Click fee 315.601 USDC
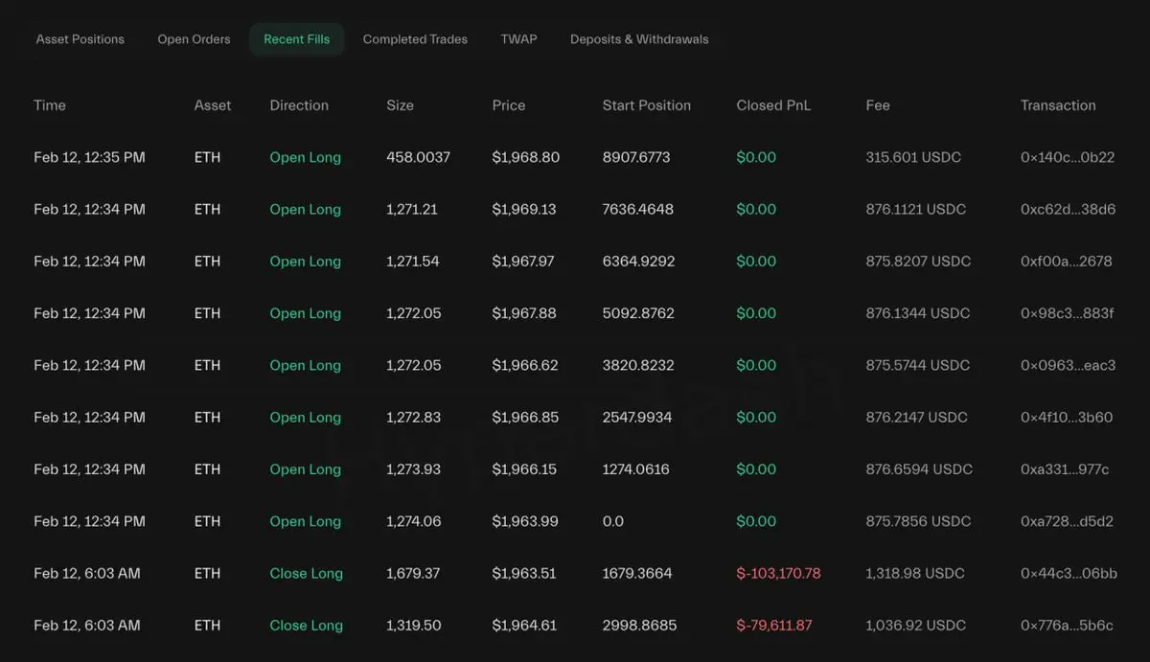 913,157
